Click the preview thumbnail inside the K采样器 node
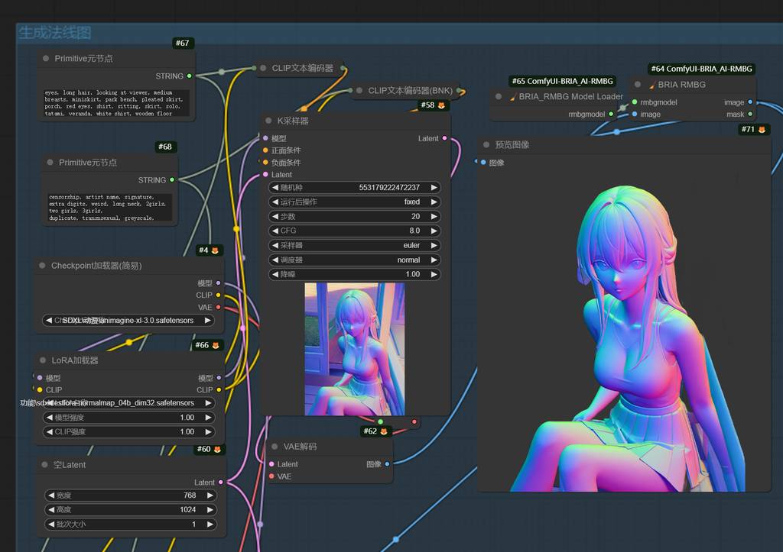Image resolution: width=783 pixels, height=552 pixels. pos(354,349)
